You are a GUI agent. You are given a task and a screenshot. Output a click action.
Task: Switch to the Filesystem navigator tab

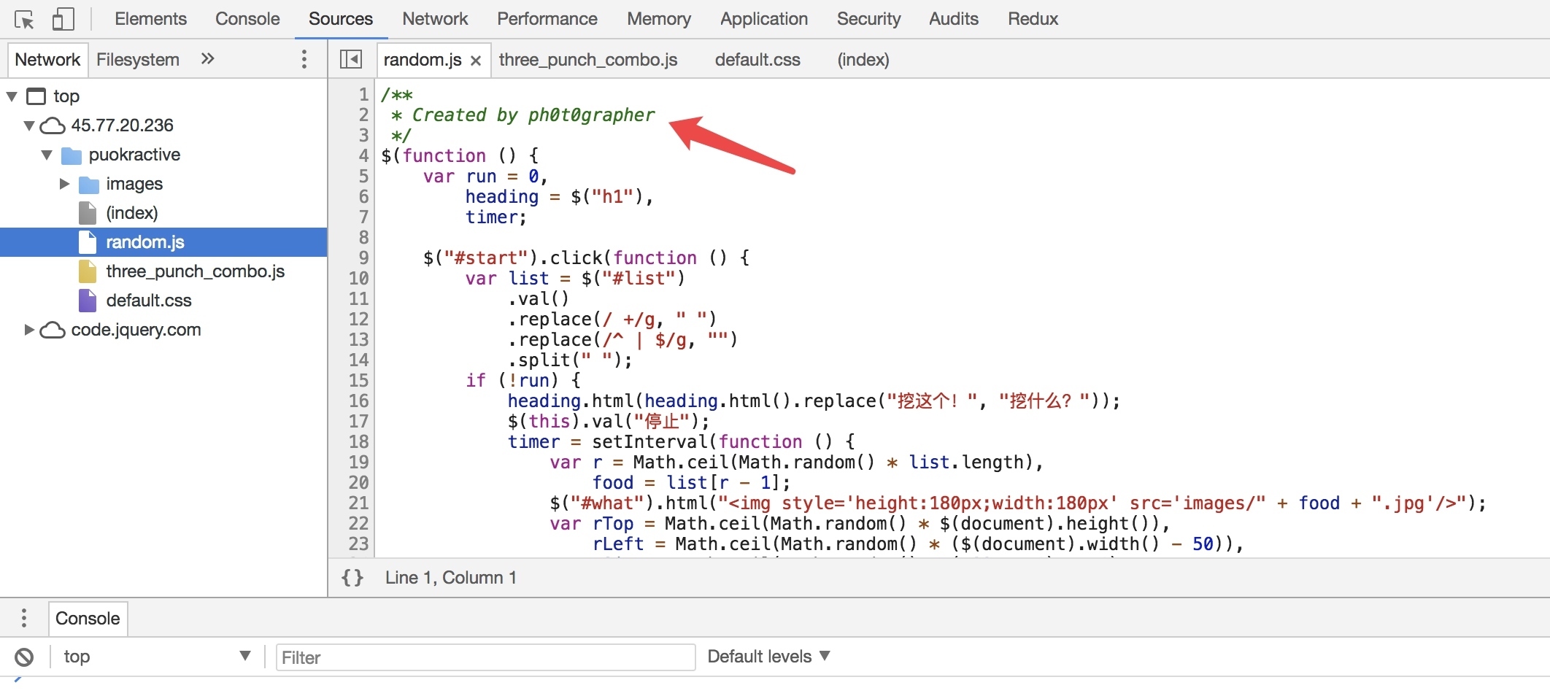[138, 60]
